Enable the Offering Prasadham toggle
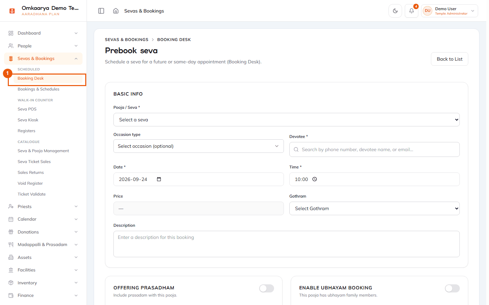 click(267, 288)
